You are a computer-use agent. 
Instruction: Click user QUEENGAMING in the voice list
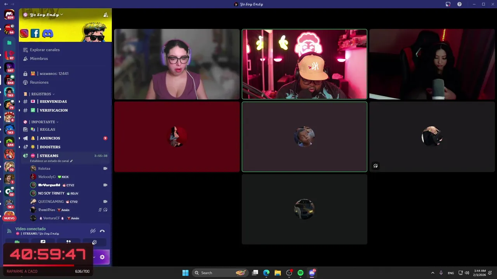point(68,201)
